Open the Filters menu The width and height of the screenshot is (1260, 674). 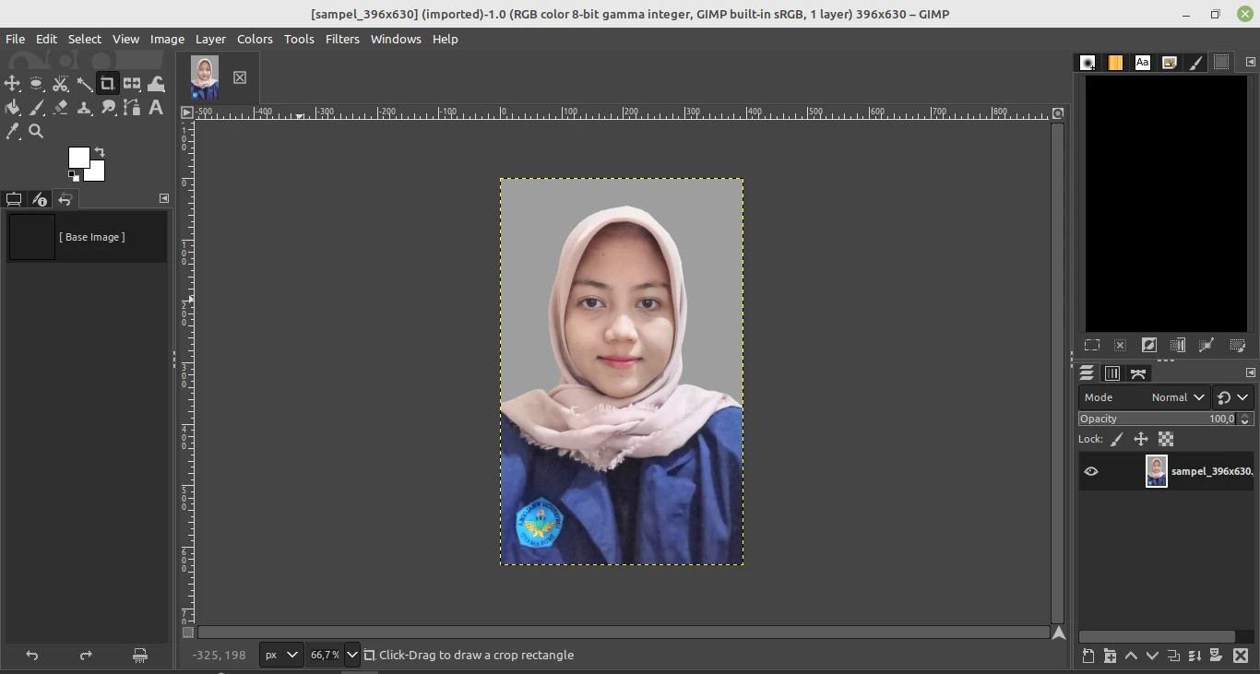(x=342, y=39)
